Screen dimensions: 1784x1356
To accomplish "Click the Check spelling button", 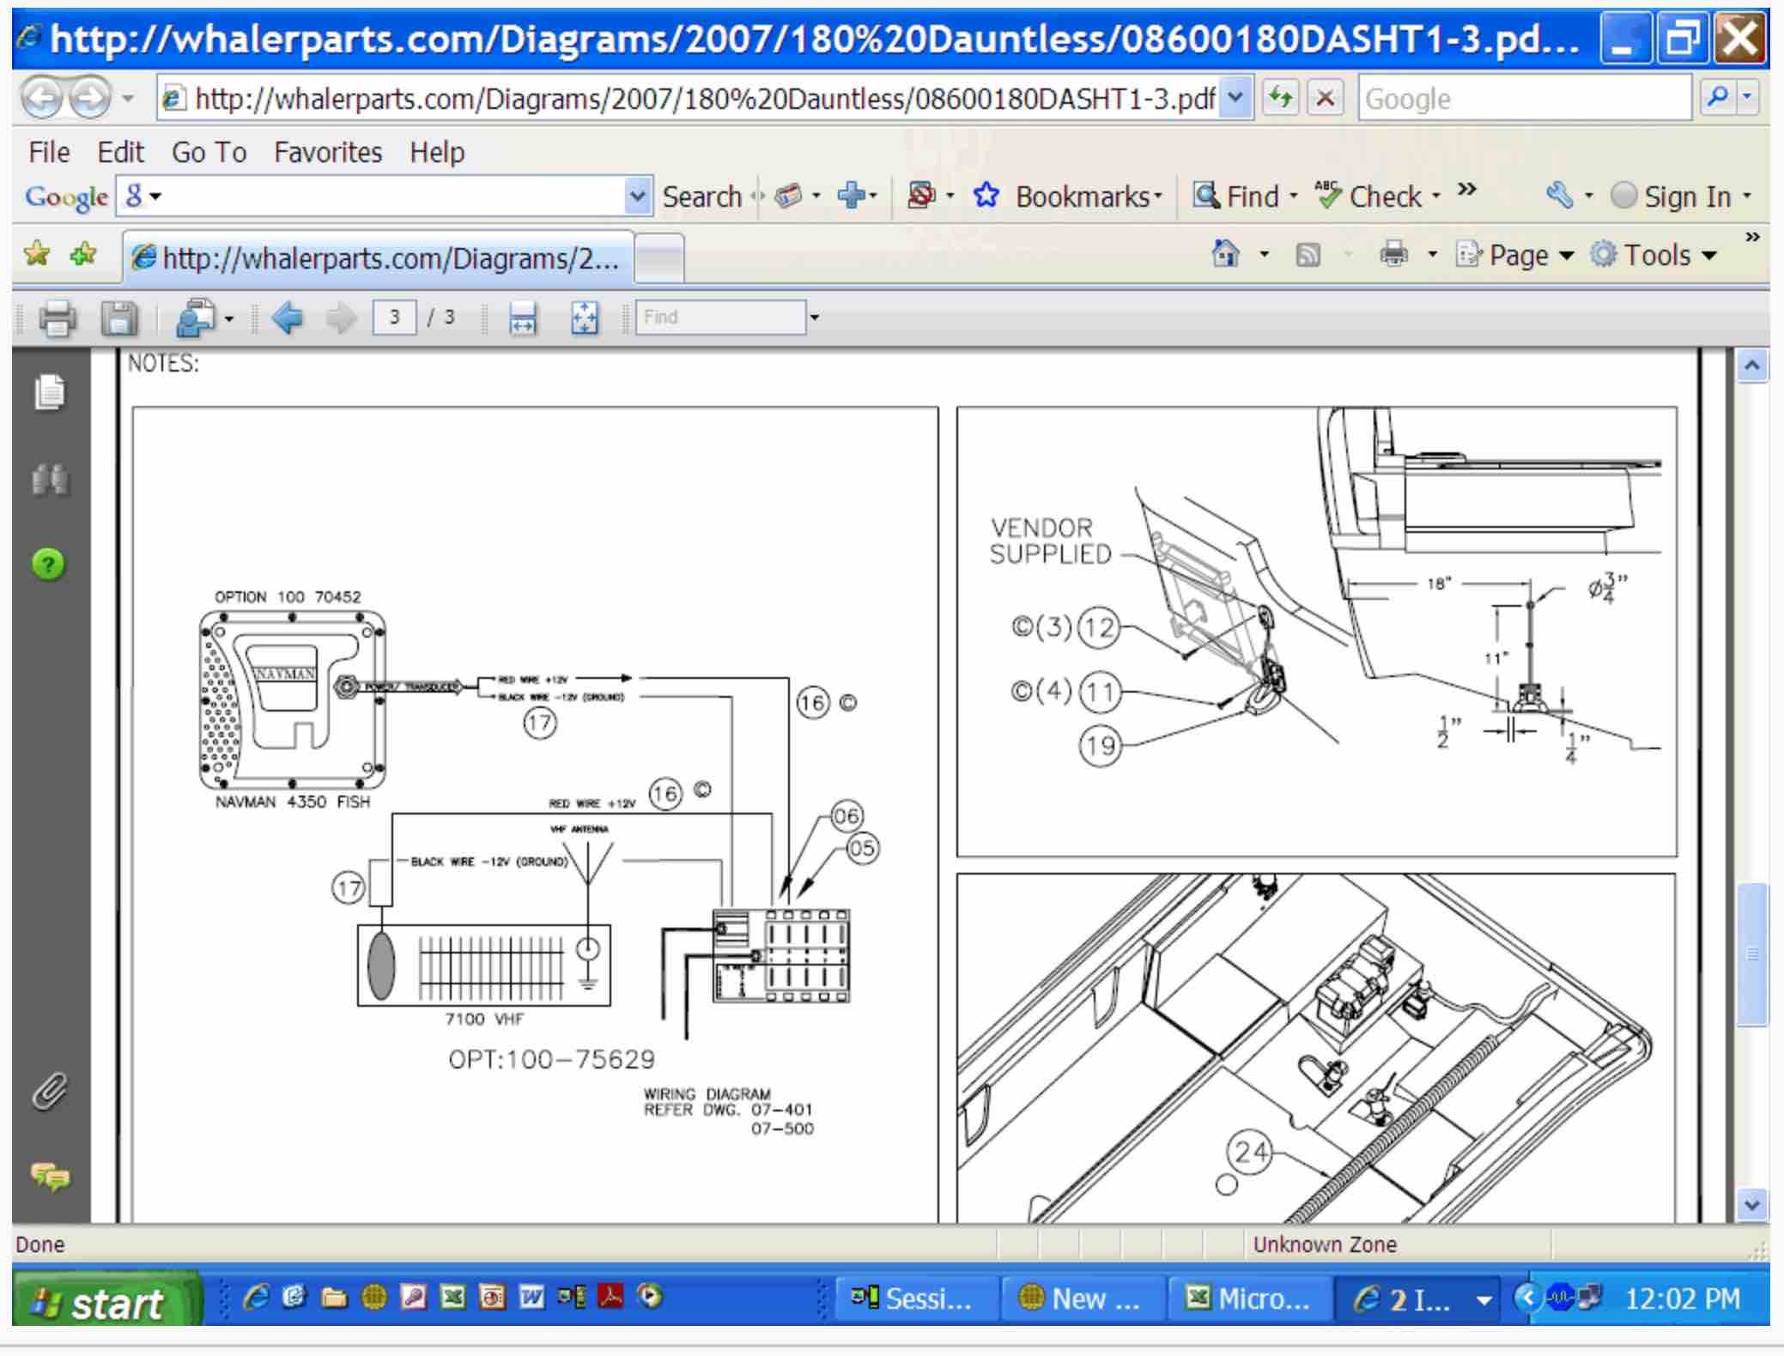I will (1369, 197).
